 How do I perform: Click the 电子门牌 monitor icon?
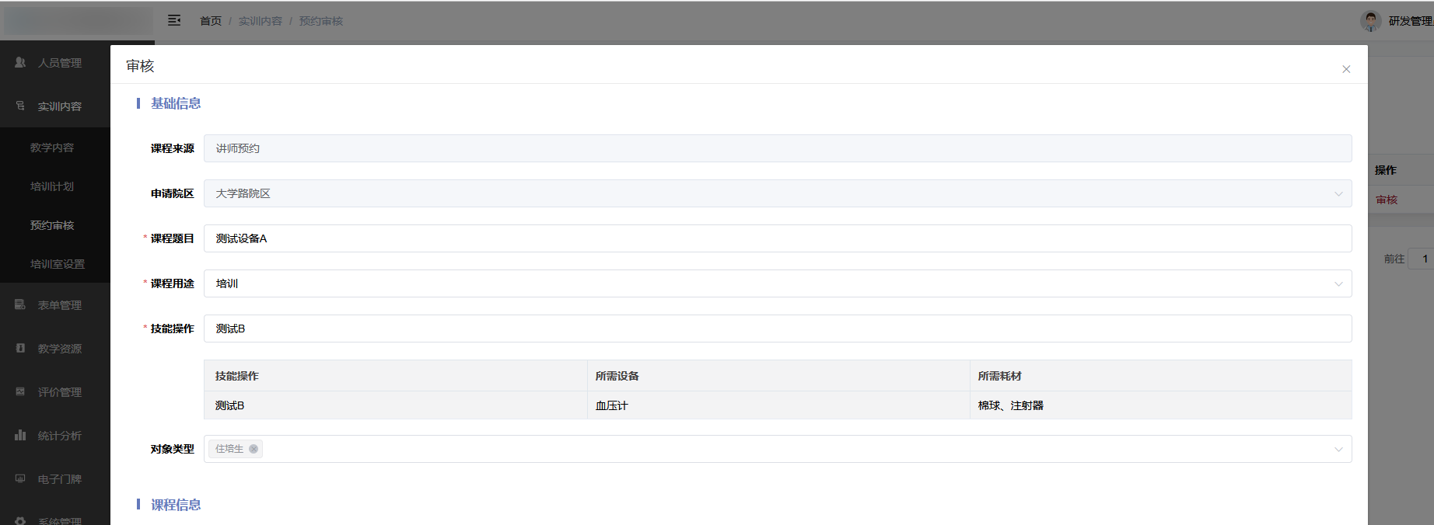point(20,478)
